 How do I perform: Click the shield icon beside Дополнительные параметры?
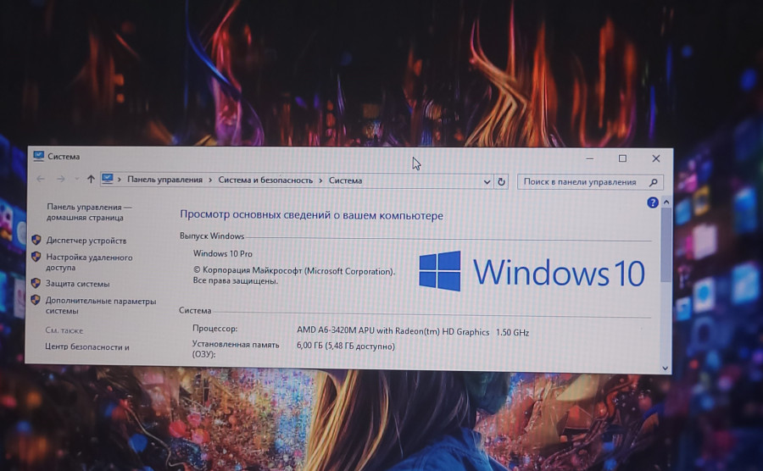click(x=36, y=299)
